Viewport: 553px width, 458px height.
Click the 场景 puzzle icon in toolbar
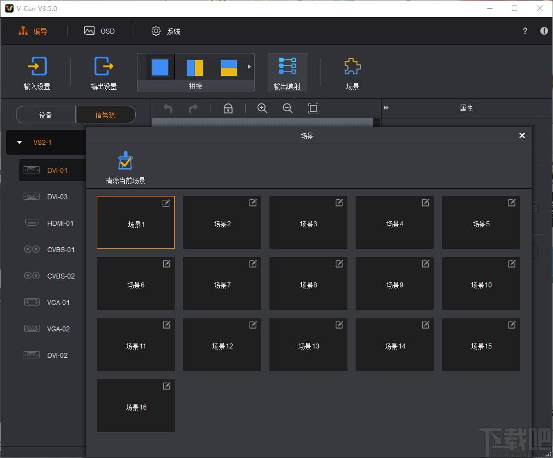pyautogui.click(x=352, y=67)
